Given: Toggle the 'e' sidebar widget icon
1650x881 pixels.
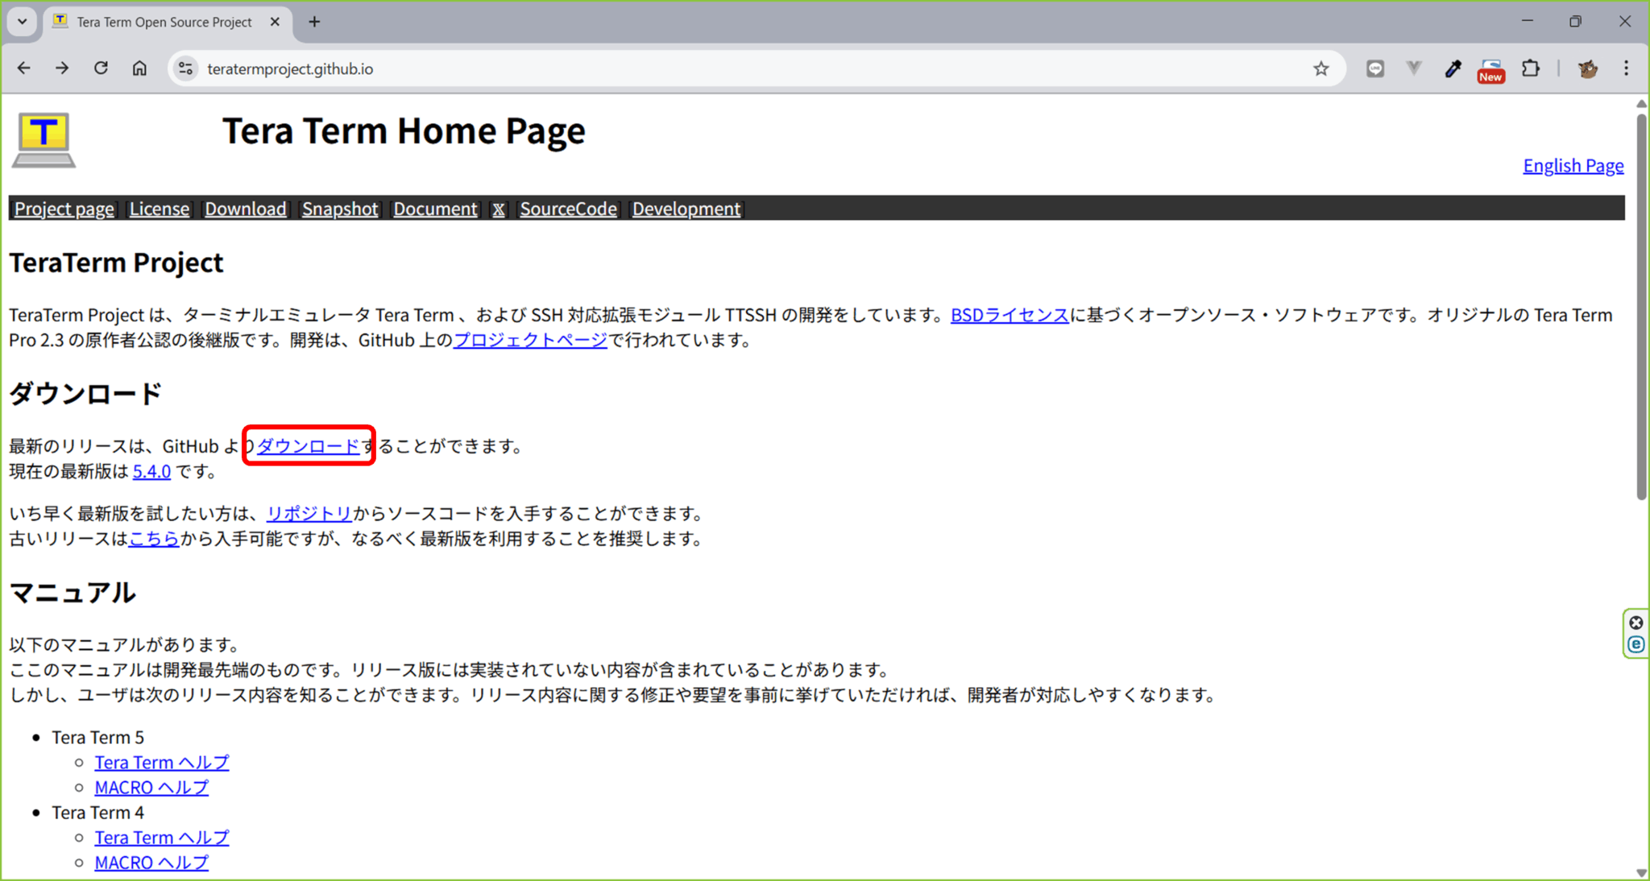Looking at the screenshot, I should click(1635, 644).
